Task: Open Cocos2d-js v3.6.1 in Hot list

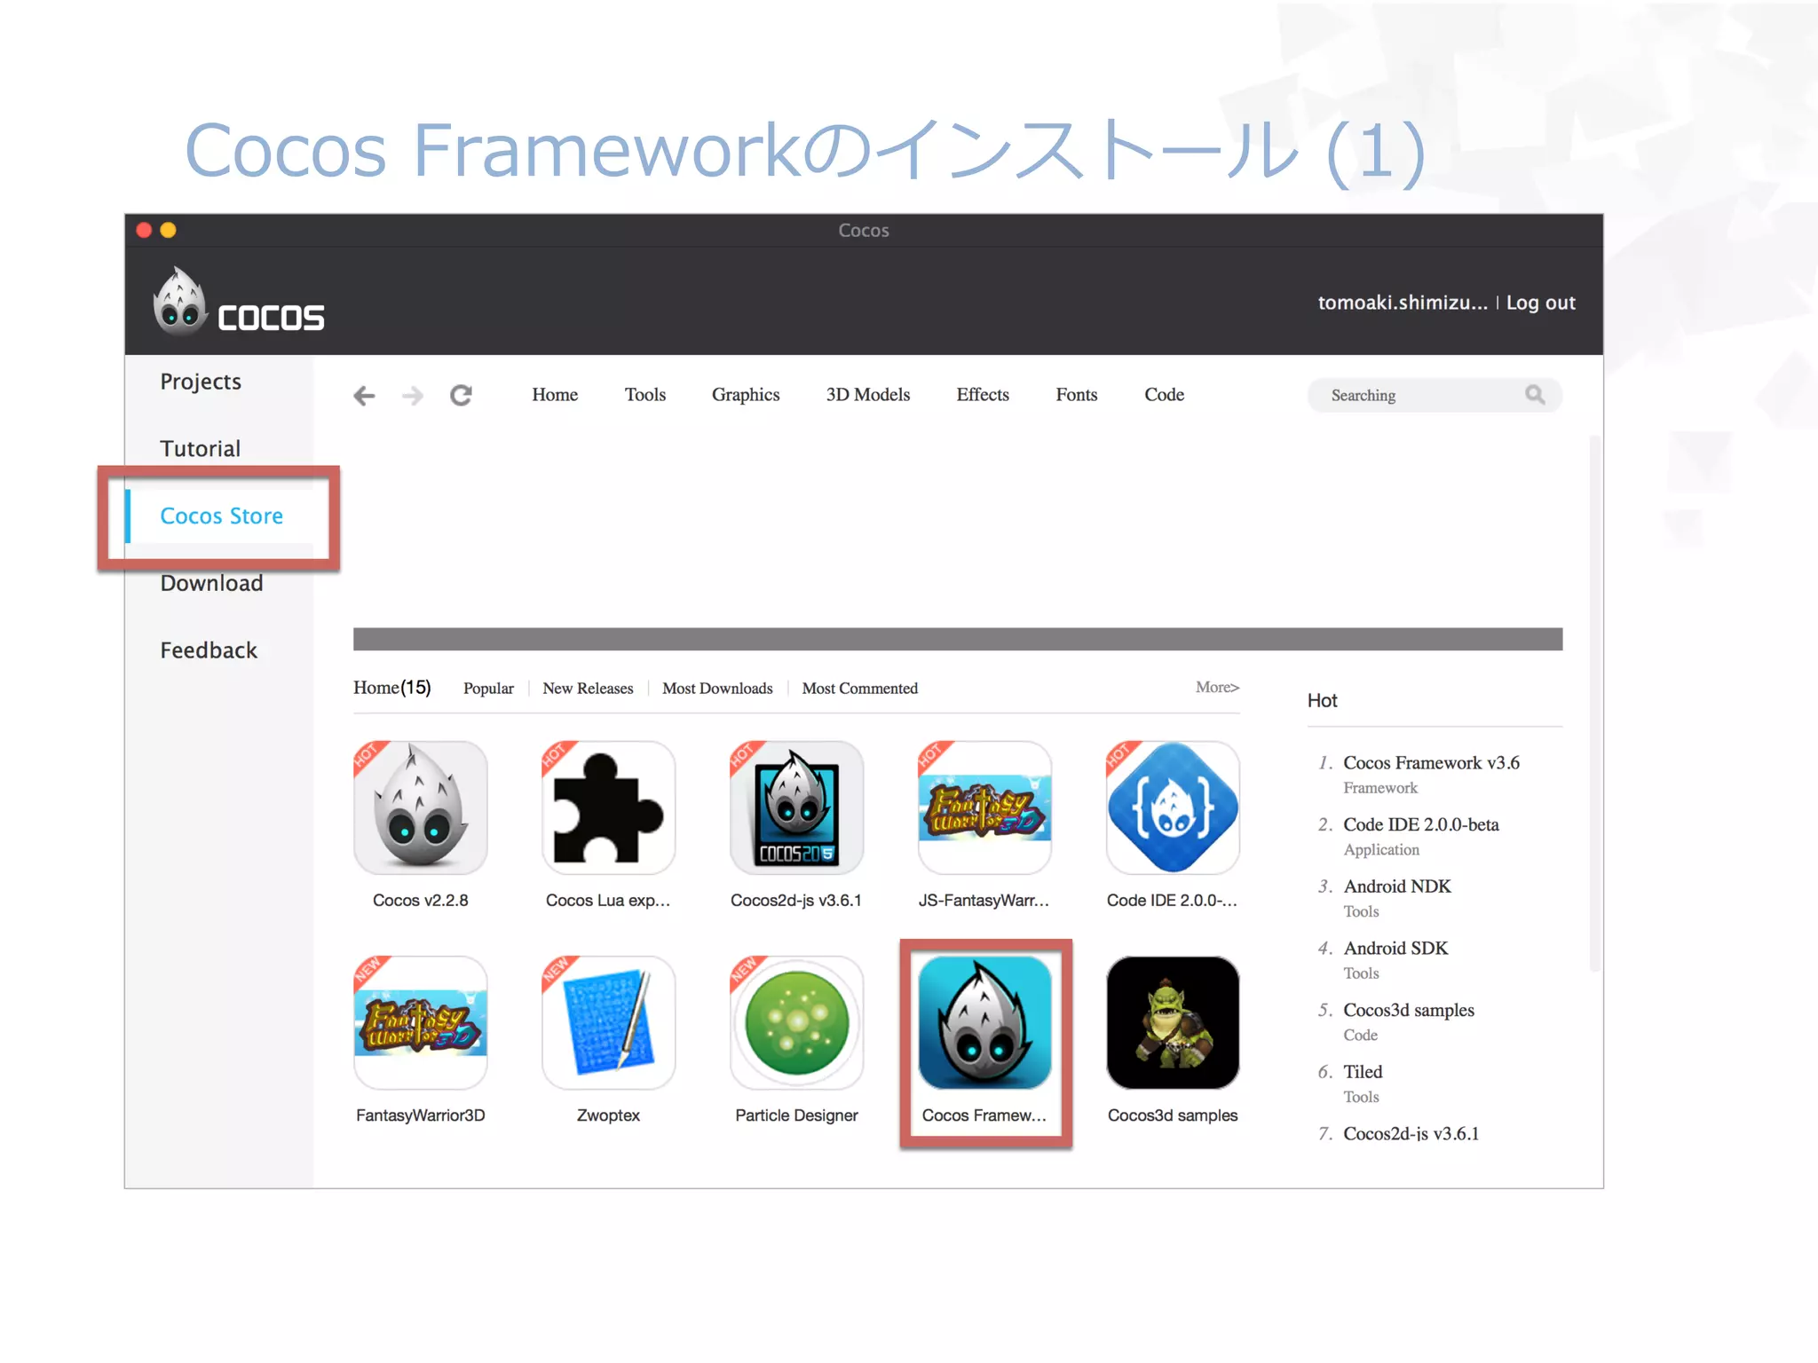Action: click(1411, 1134)
